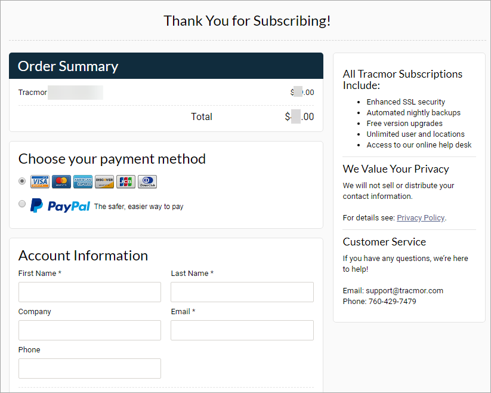This screenshot has width=491, height=393.
Task: Click the Mastercard logo icon
Action: (x=61, y=182)
